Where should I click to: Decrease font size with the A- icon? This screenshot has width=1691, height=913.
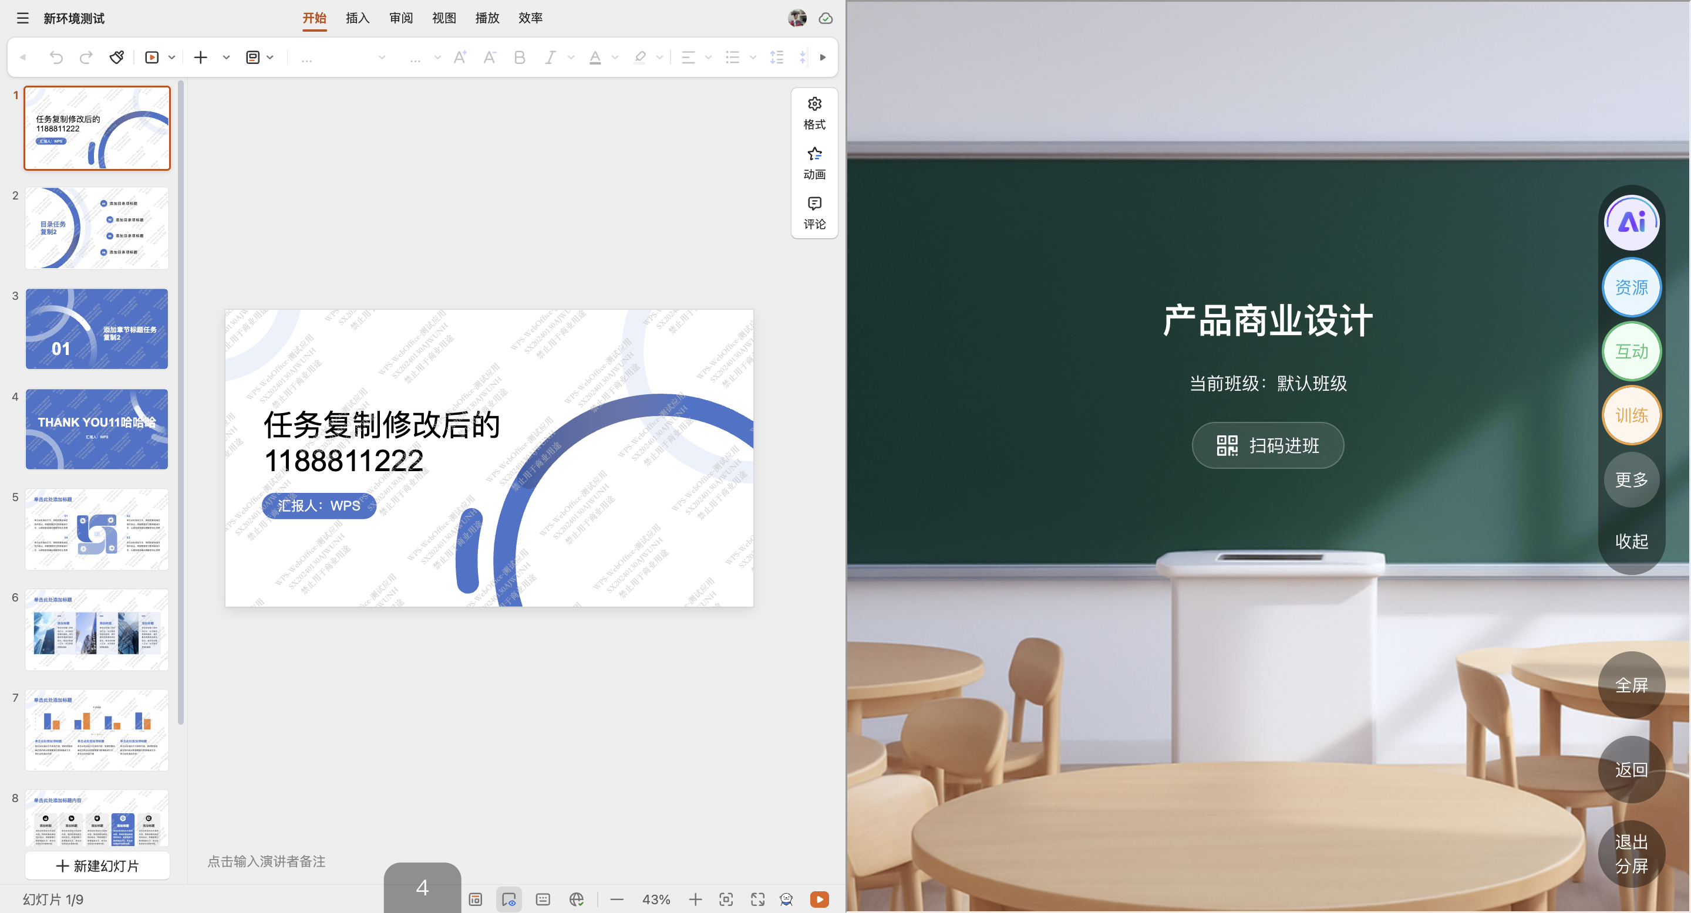tap(490, 58)
